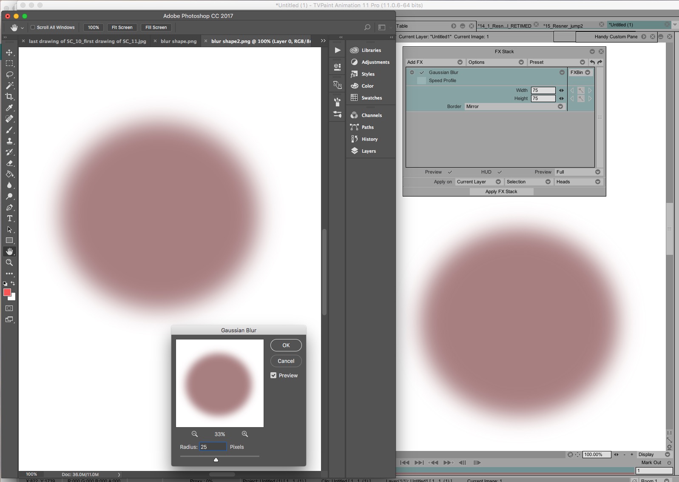Image resolution: width=679 pixels, height=482 pixels.
Task: Open the Edit Toolbar three-dots menu
Action: pos(9,274)
